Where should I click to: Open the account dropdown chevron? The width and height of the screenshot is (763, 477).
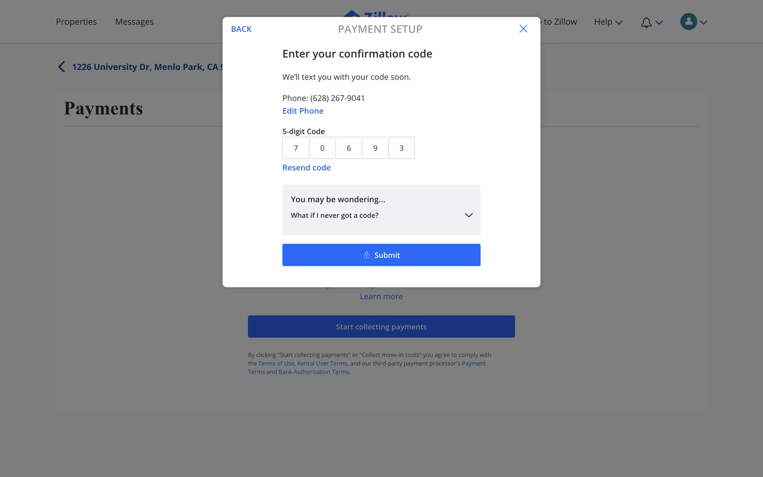[x=704, y=23]
